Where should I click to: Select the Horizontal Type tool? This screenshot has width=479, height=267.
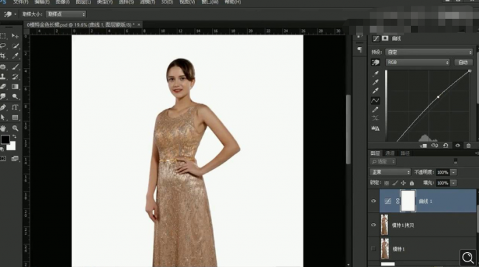pos(15,107)
